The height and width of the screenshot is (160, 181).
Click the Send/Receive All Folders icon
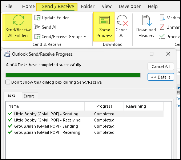click(x=19, y=20)
